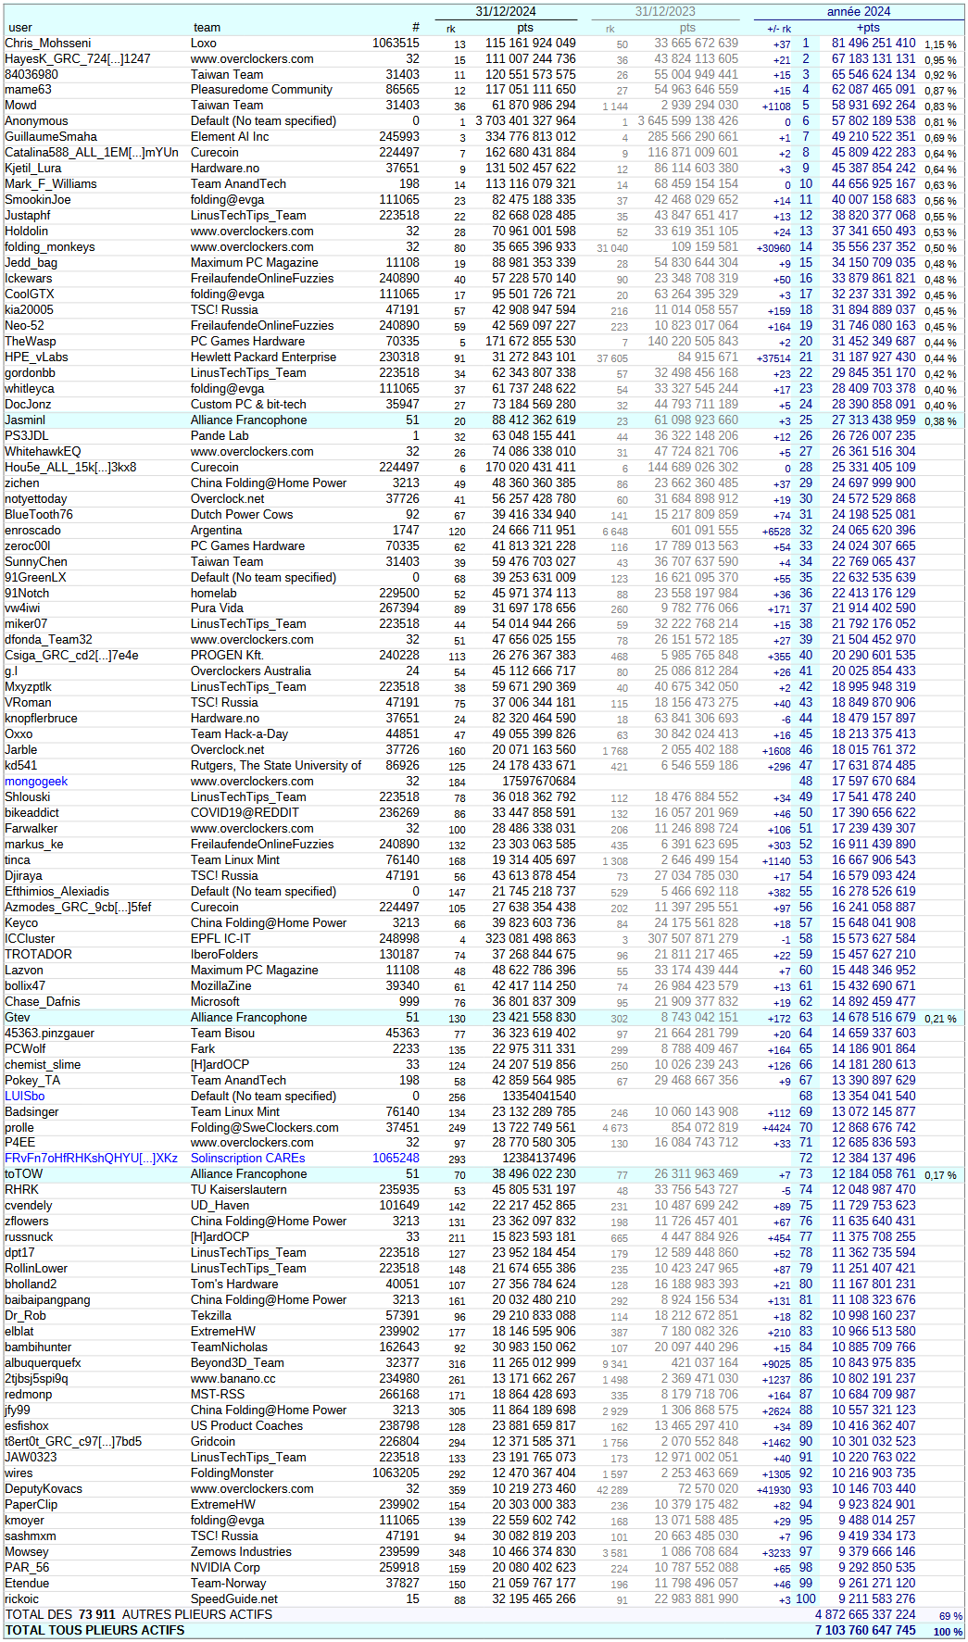Image resolution: width=968 pixels, height=1642 pixels.
Task: Select the Anonymous user cell
Action: coord(36,121)
